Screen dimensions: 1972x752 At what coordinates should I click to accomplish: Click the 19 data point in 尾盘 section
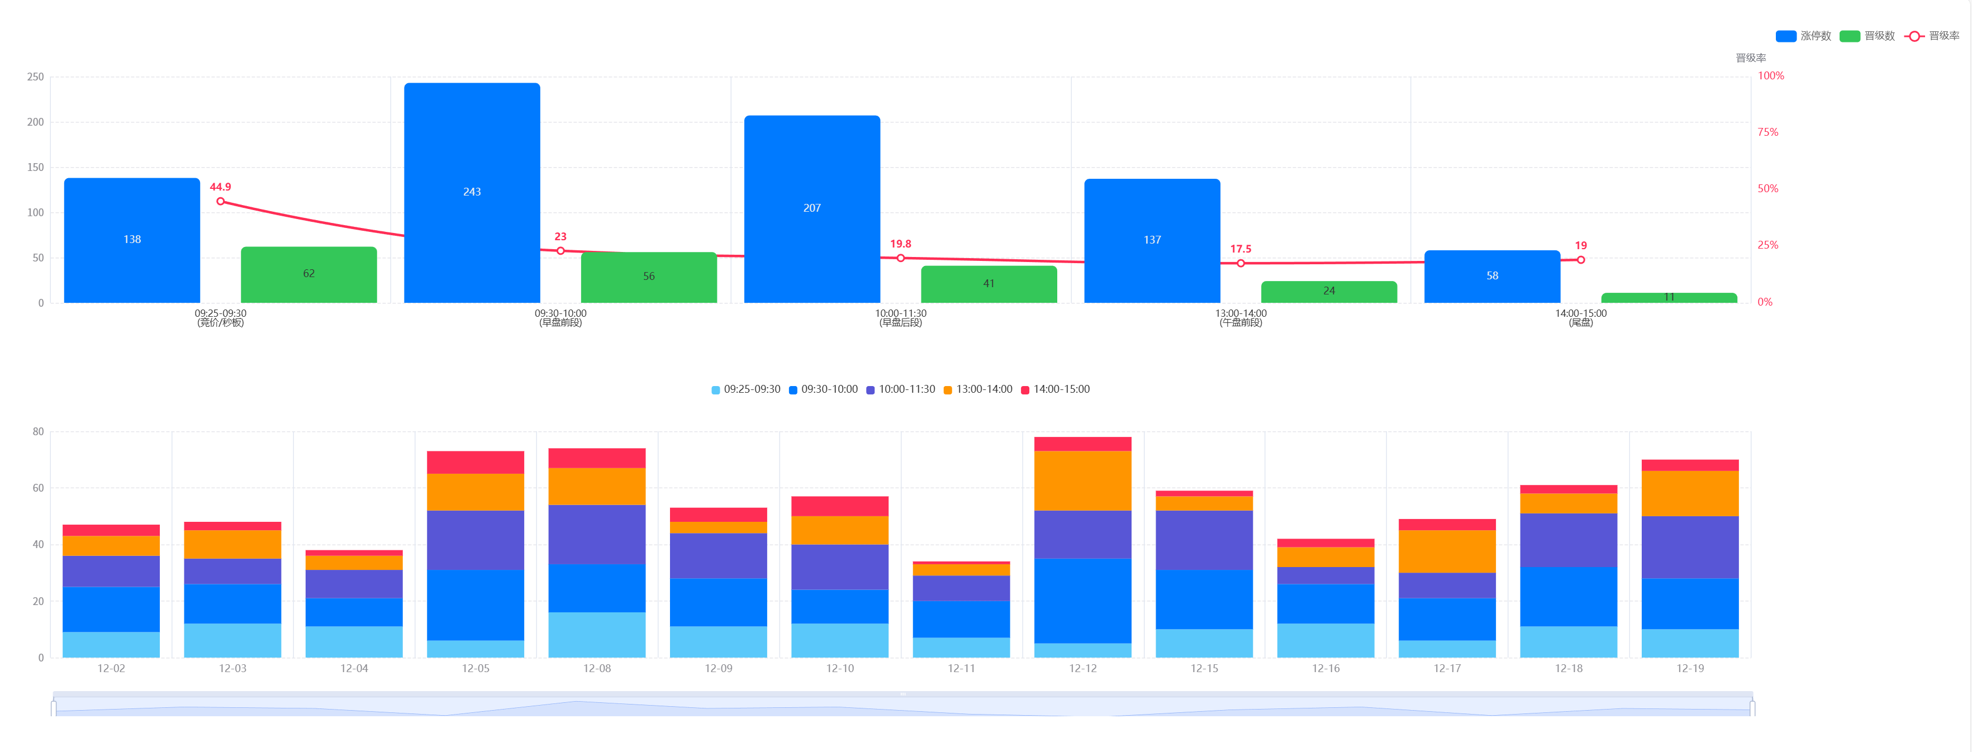(x=1581, y=260)
